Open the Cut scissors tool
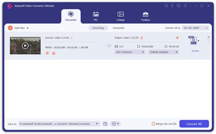216x134 pixels. [x=54, y=53]
